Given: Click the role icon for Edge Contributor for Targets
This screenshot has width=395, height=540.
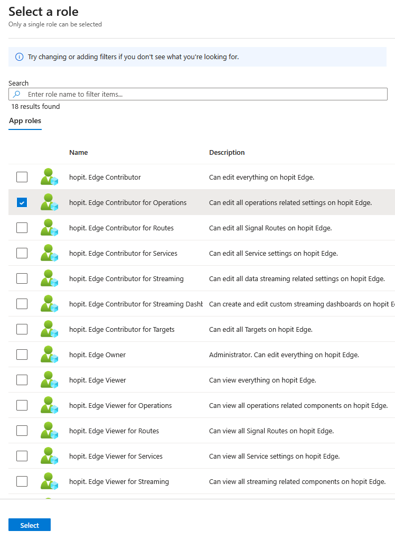Looking at the screenshot, I should tap(49, 329).
